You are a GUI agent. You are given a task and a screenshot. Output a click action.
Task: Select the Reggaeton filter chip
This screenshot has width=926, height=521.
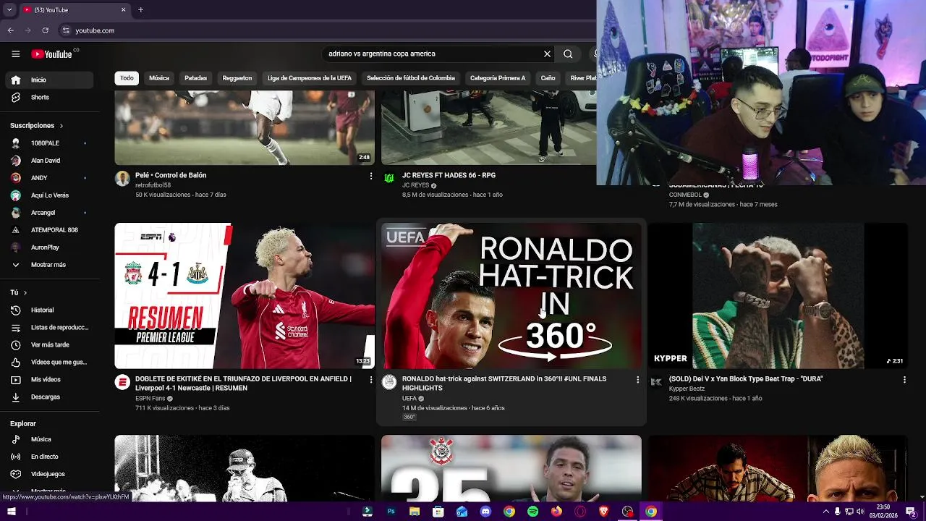237,78
